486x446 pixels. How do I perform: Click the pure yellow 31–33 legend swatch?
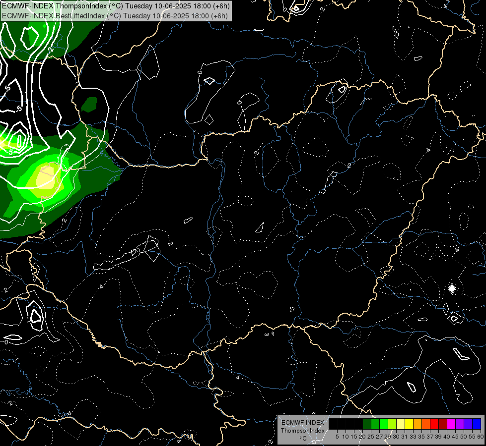pos(409,424)
